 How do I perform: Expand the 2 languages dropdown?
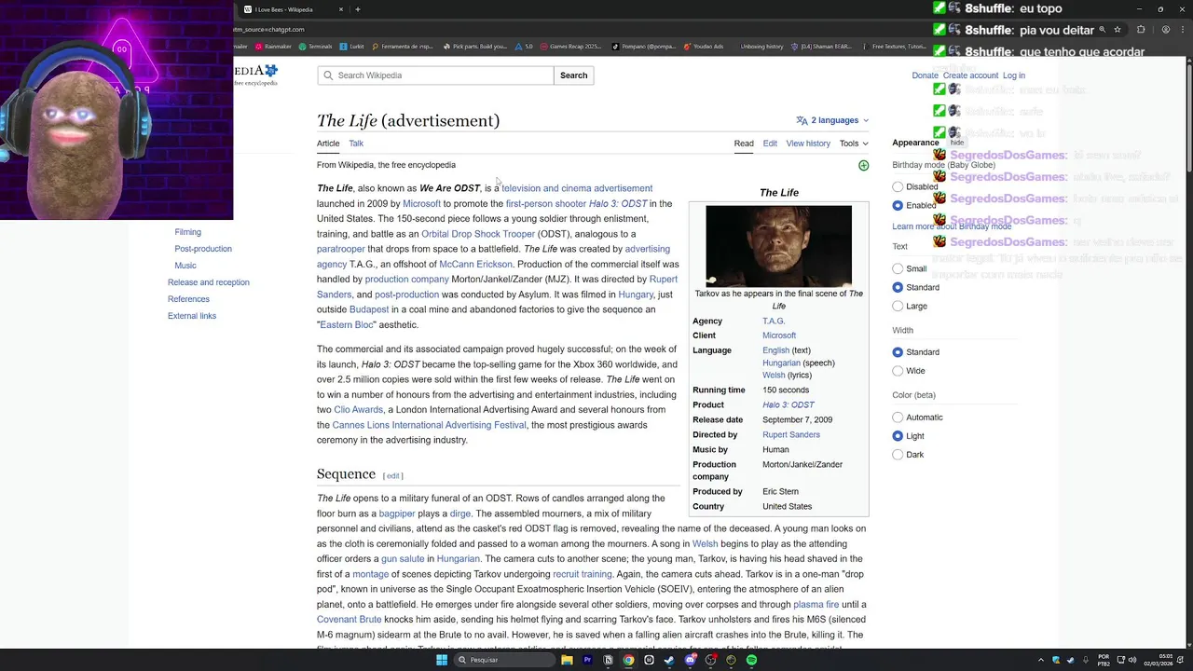(x=832, y=120)
